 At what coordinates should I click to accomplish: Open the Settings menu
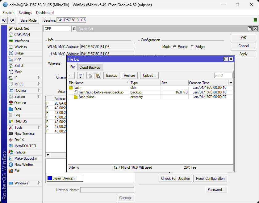(25, 13)
